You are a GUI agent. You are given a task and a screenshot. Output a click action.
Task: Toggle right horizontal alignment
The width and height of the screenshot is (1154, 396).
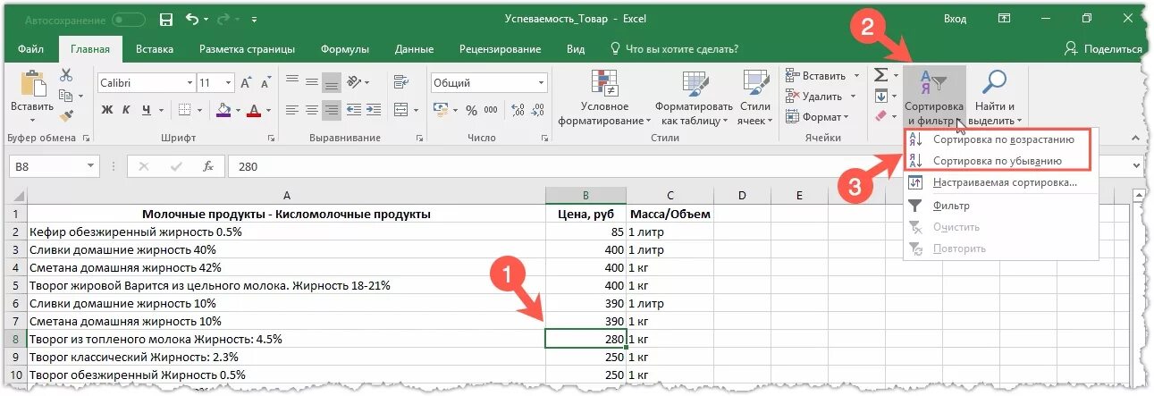tap(332, 110)
